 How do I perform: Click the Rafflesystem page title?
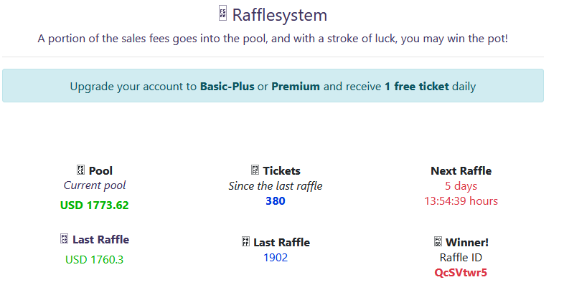pyautogui.click(x=279, y=14)
